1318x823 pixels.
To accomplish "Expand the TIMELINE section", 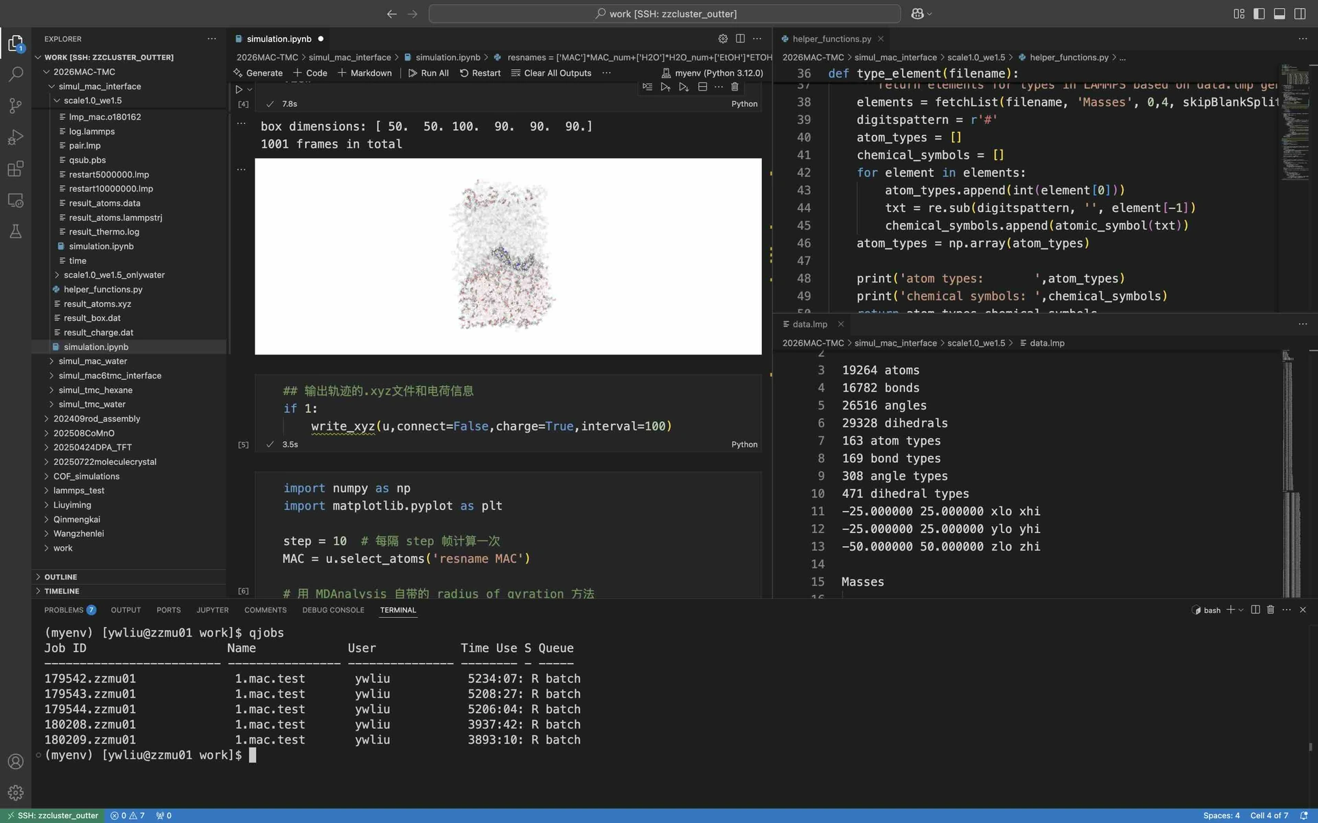I will [62, 591].
